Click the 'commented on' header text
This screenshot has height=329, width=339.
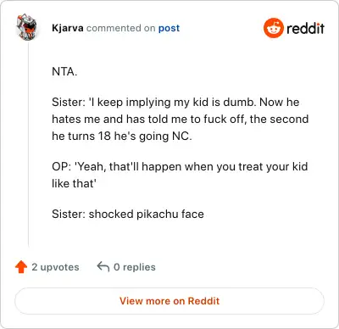(x=120, y=28)
